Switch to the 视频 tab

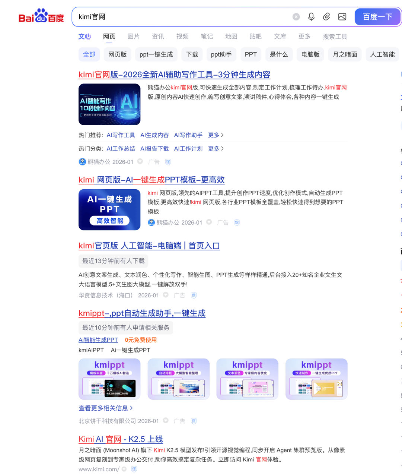pos(182,36)
